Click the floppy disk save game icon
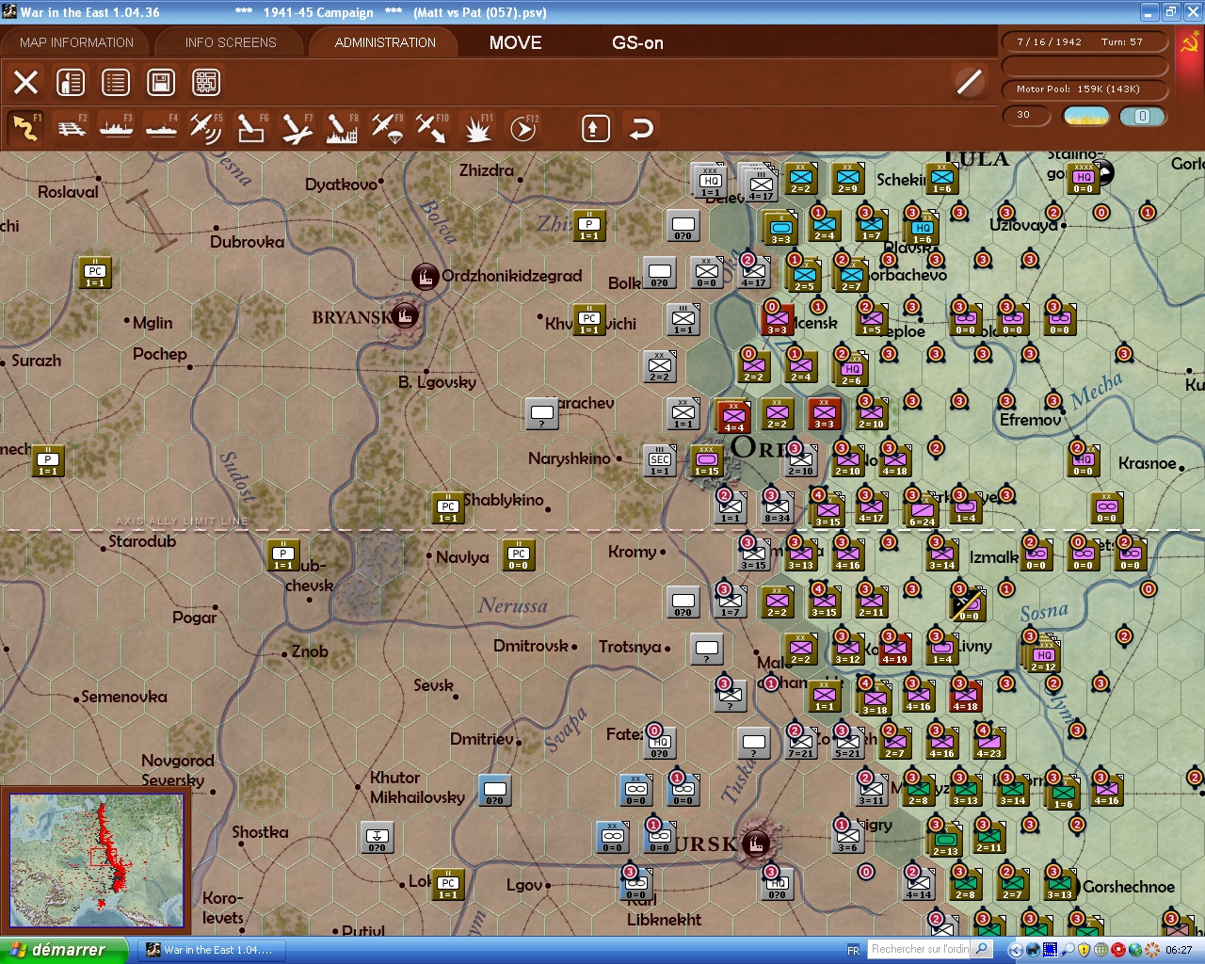Image resolution: width=1205 pixels, height=964 pixels. [161, 83]
